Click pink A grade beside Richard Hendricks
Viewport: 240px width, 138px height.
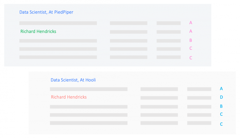[191, 31]
